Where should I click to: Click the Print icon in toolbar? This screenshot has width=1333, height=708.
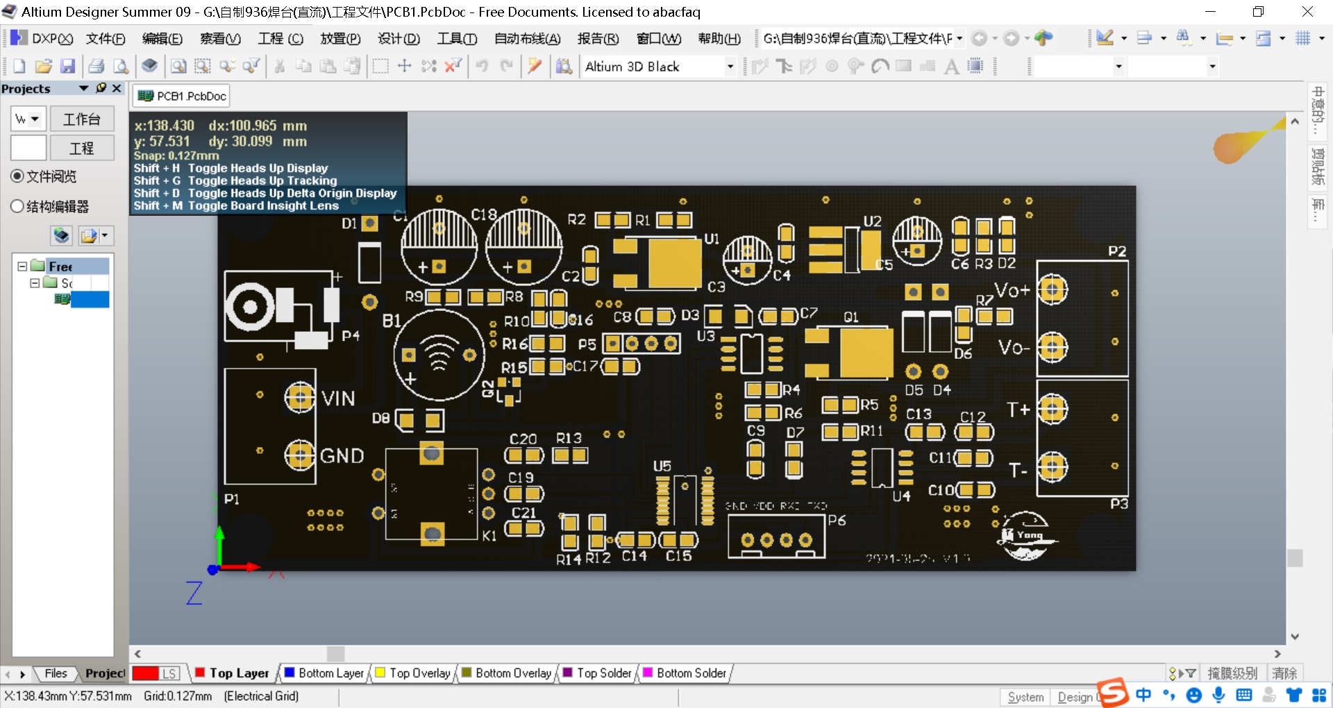97,66
